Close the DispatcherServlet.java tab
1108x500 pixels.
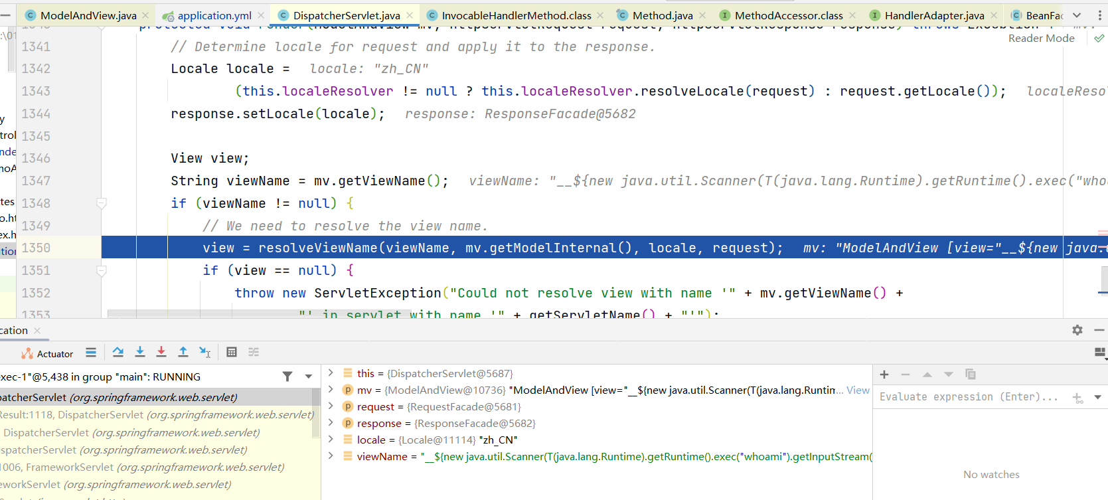coord(410,15)
